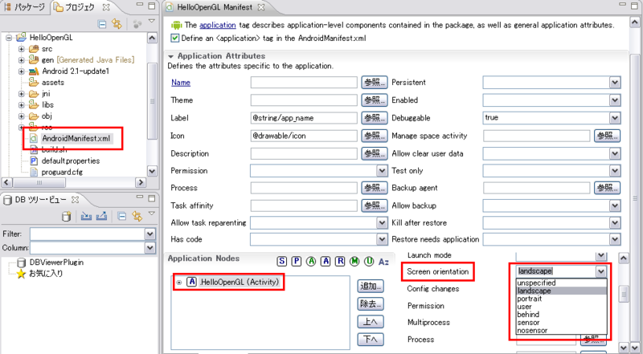Open the Enabled dropdown
This screenshot has height=354, width=643.
pyautogui.click(x=614, y=100)
